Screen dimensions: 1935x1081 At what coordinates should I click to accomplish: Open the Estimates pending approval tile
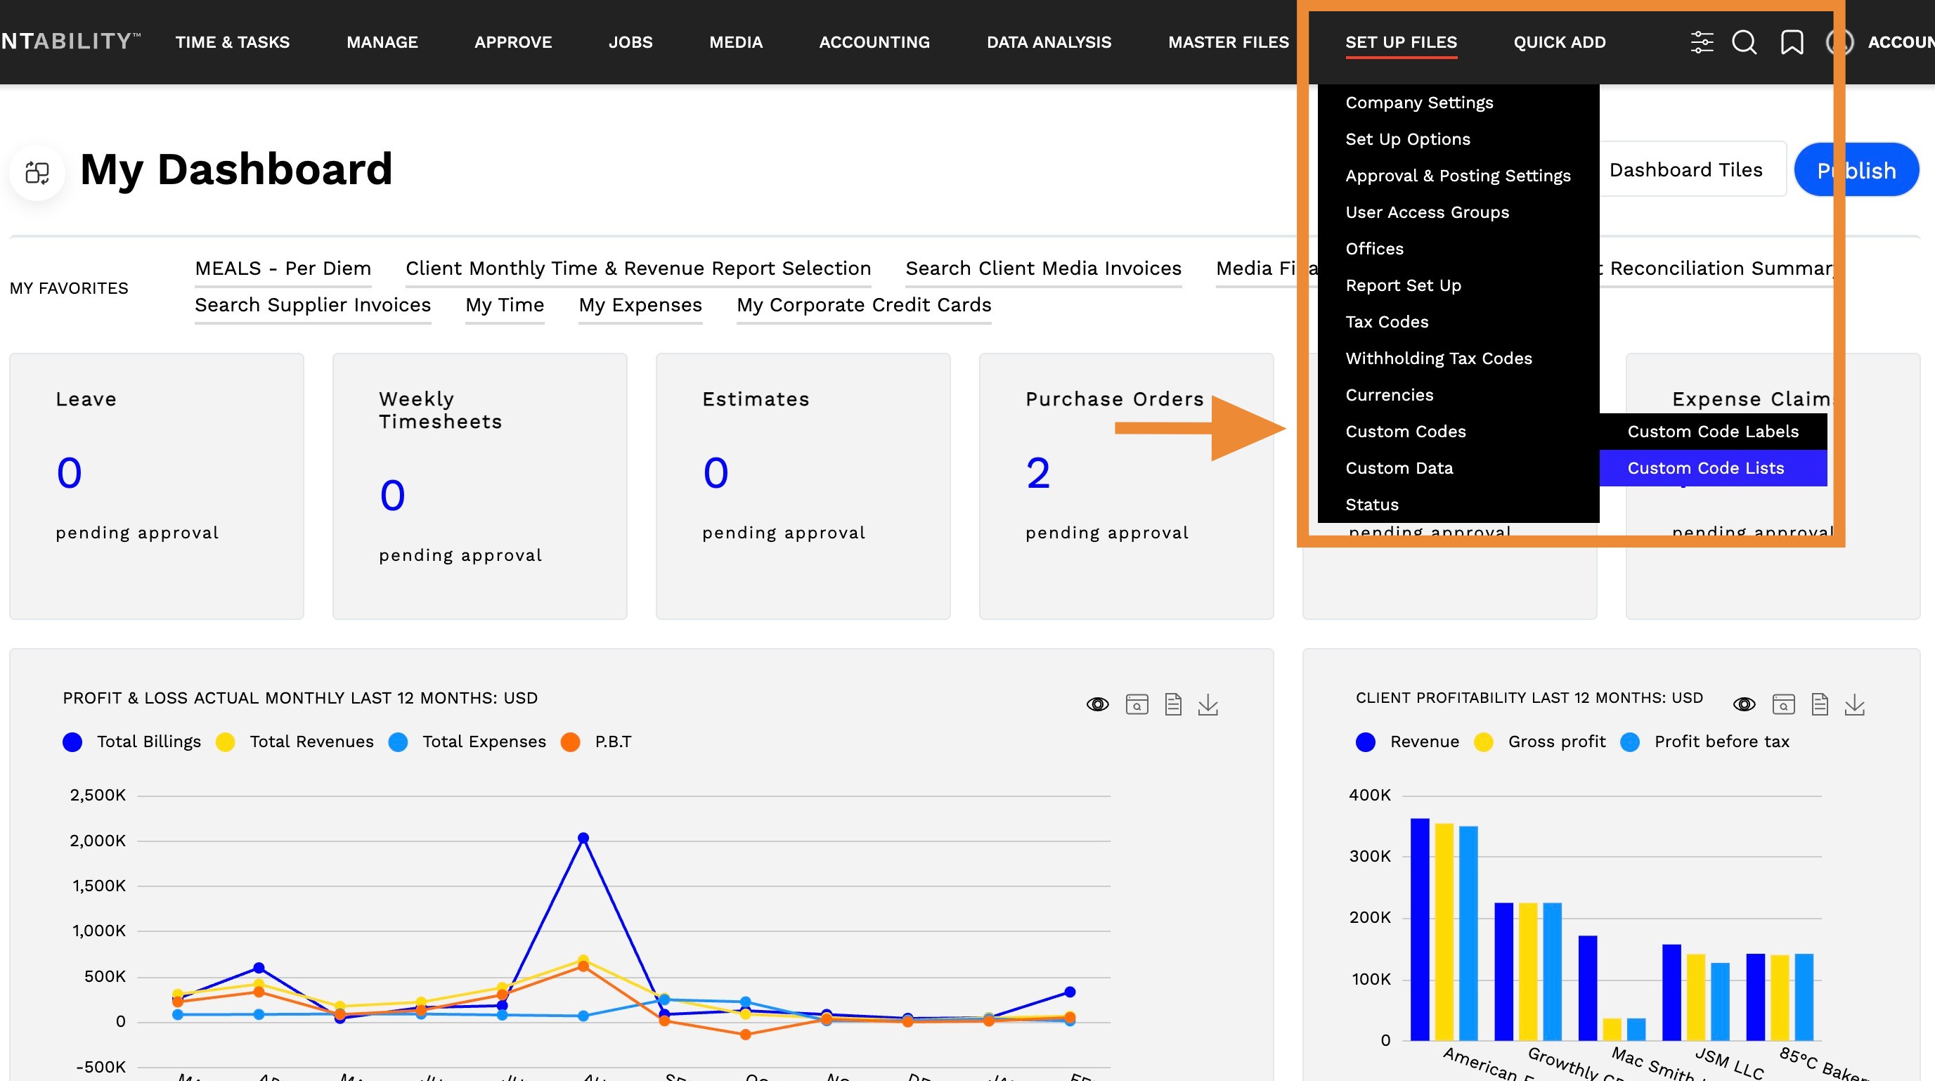click(x=803, y=486)
